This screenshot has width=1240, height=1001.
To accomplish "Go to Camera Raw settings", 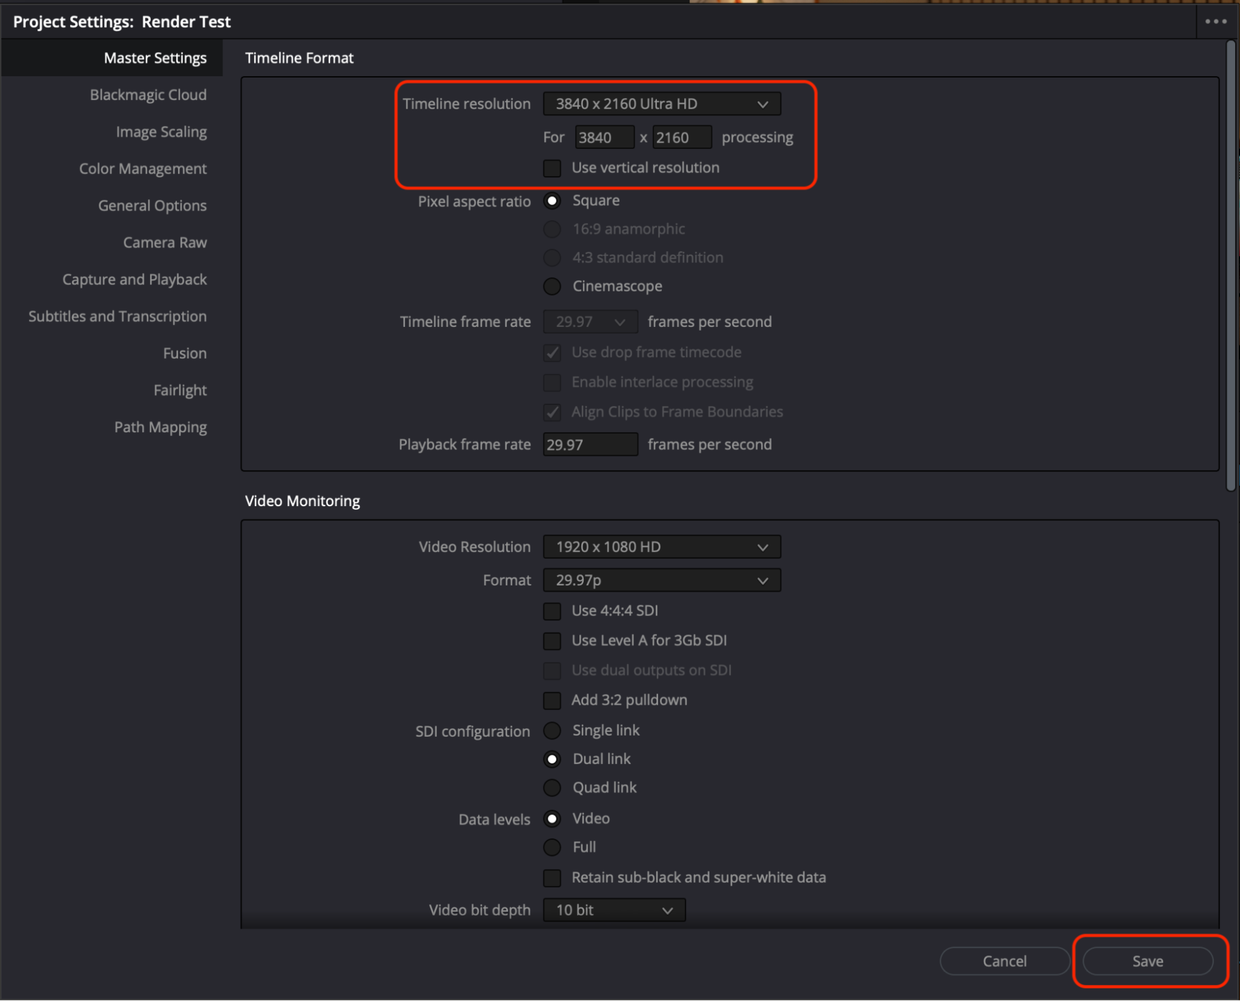I will tap(164, 242).
